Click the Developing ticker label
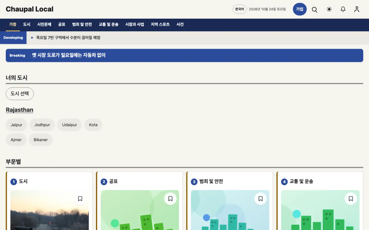 pos(13,38)
